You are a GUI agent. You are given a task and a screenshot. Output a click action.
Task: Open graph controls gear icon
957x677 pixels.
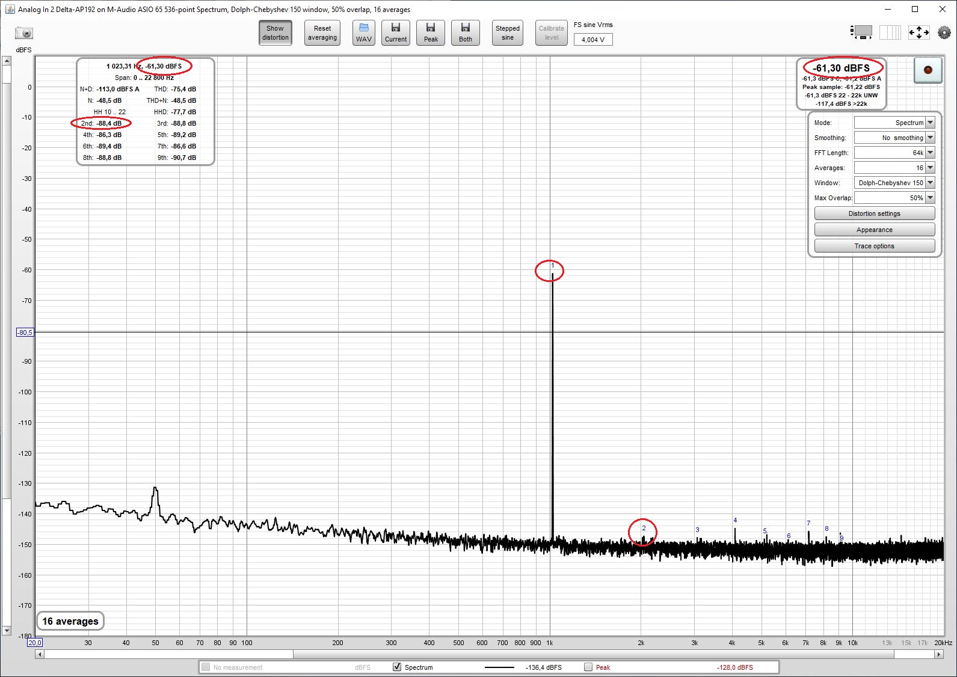pyautogui.click(x=944, y=32)
